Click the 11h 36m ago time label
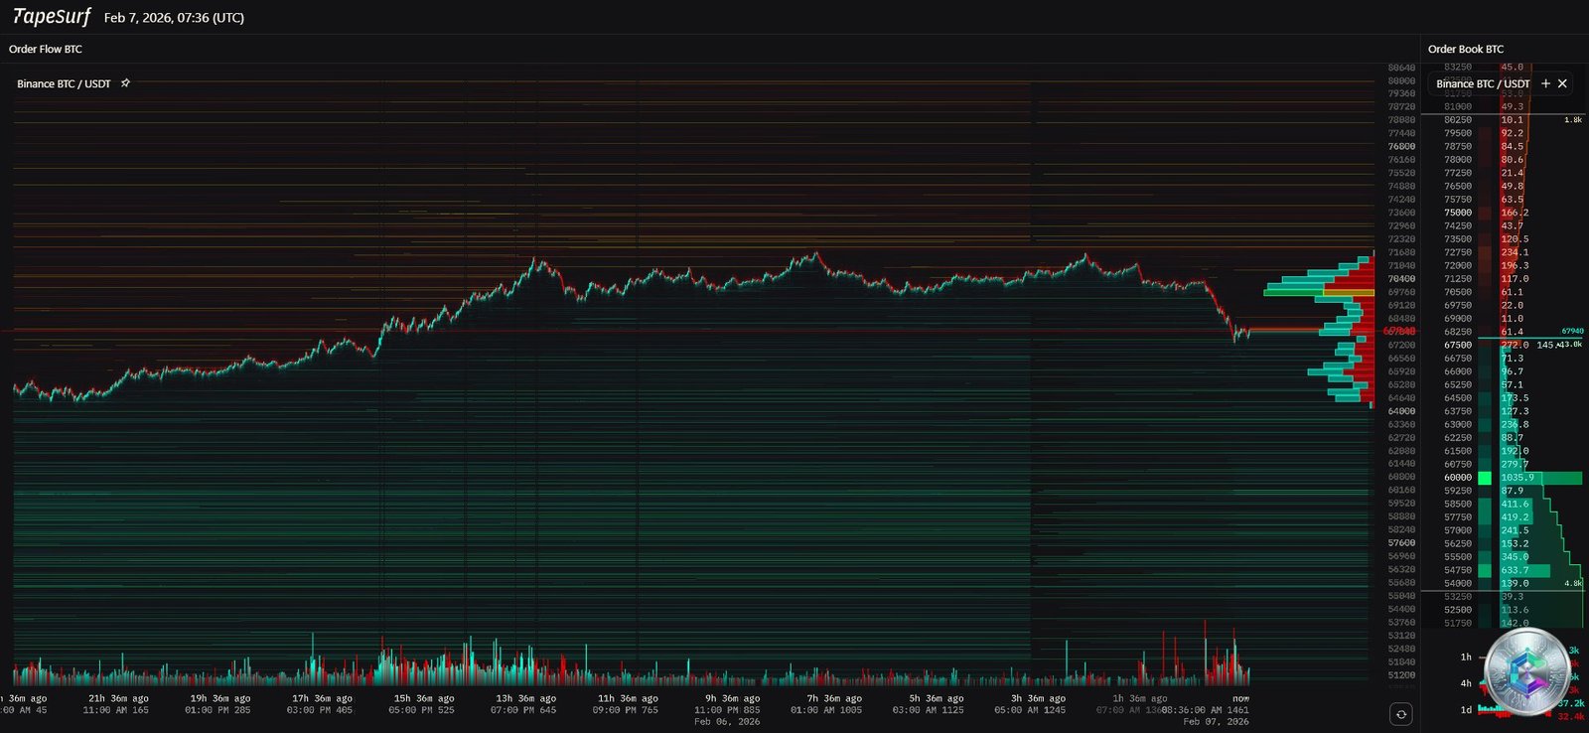The height and width of the screenshot is (733, 1589). pyautogui.click(x=626, y=698)
